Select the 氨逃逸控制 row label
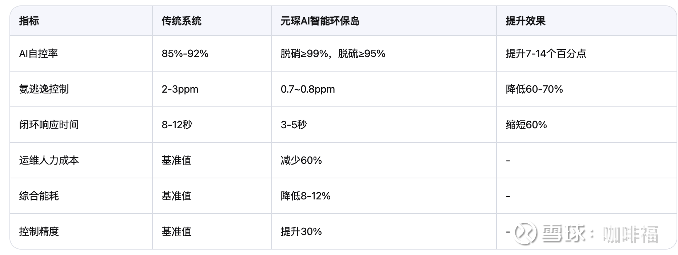 pos(44,89)
